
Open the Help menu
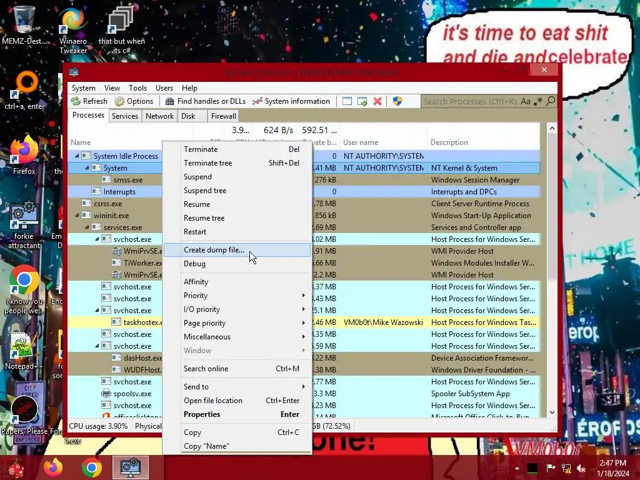[189, 88]
